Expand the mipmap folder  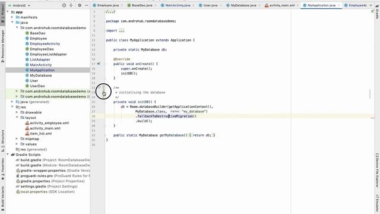click(17, 139)
